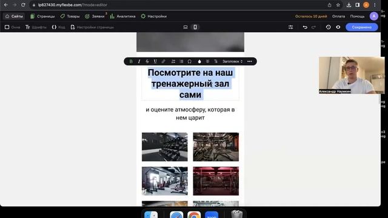388x218 pixels.
Task: Open Zoom from the dock
Action: pos(212,215)
